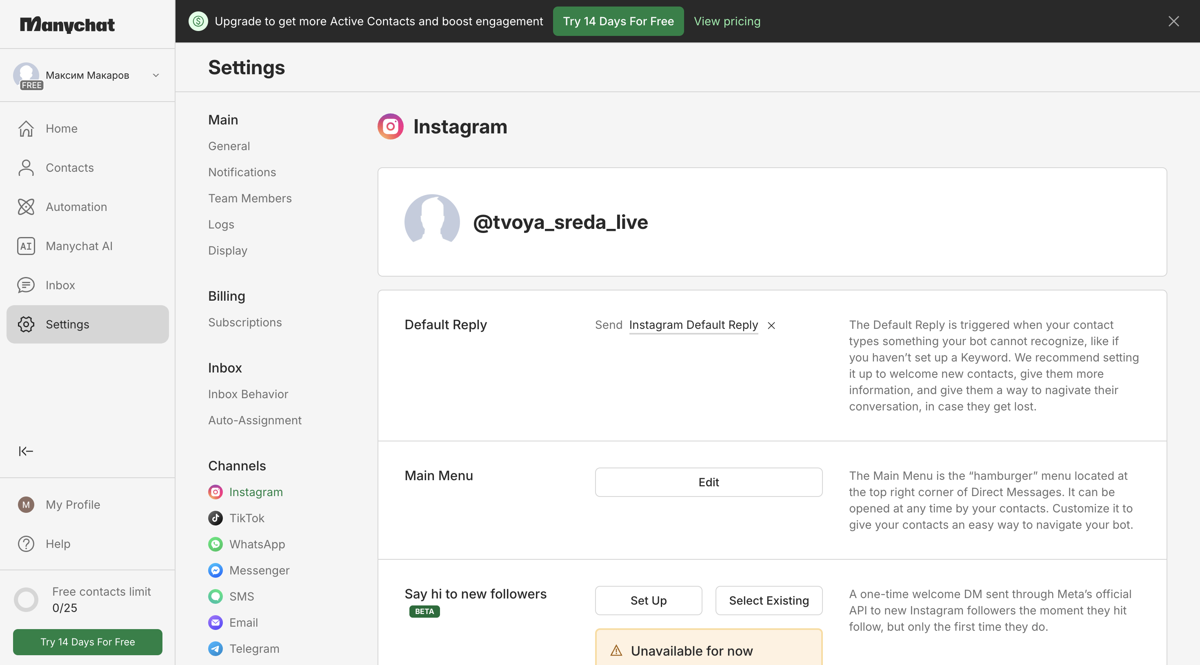Click the Unavailable for now notice
The height and width of the screenshot is (665, 1200).
(709, 647)
